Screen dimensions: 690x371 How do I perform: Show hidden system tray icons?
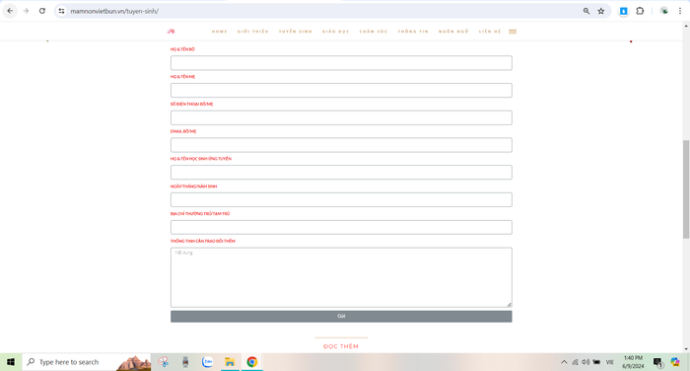564,362
